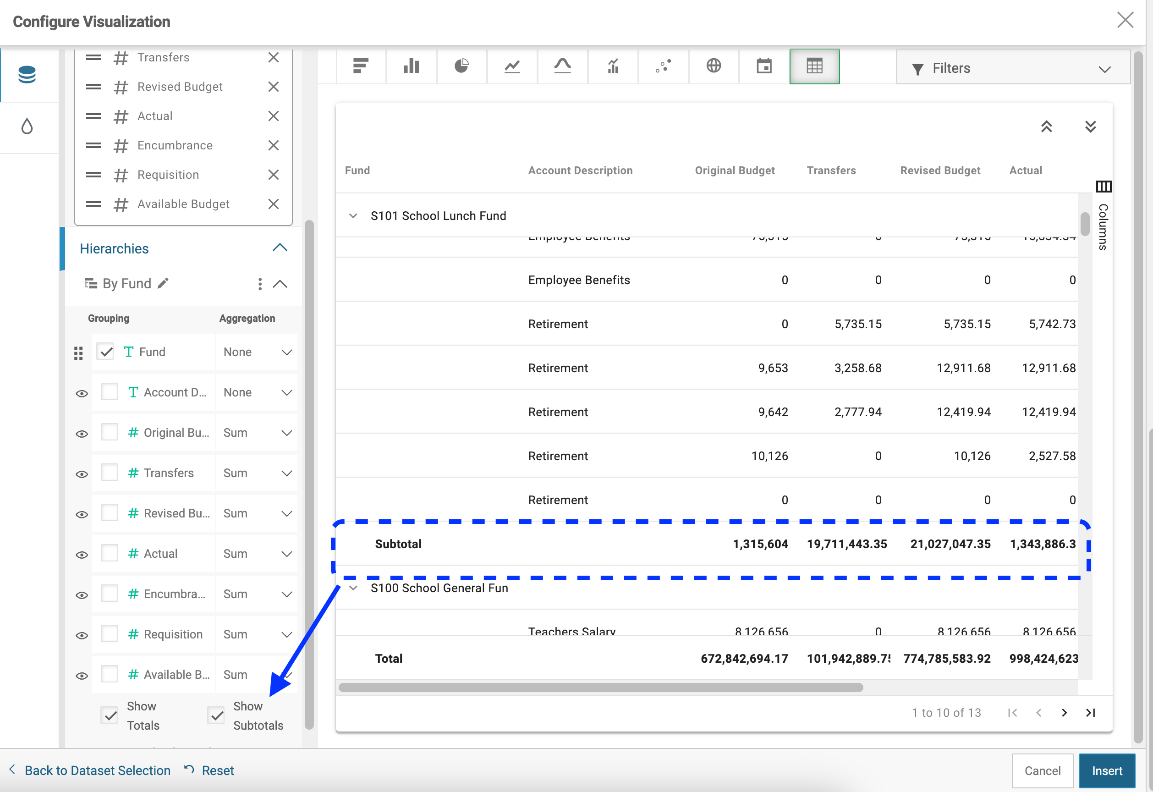Grab the Fund grouping drag handle
The image size is (1153, 792).
(x=78, y=353)
